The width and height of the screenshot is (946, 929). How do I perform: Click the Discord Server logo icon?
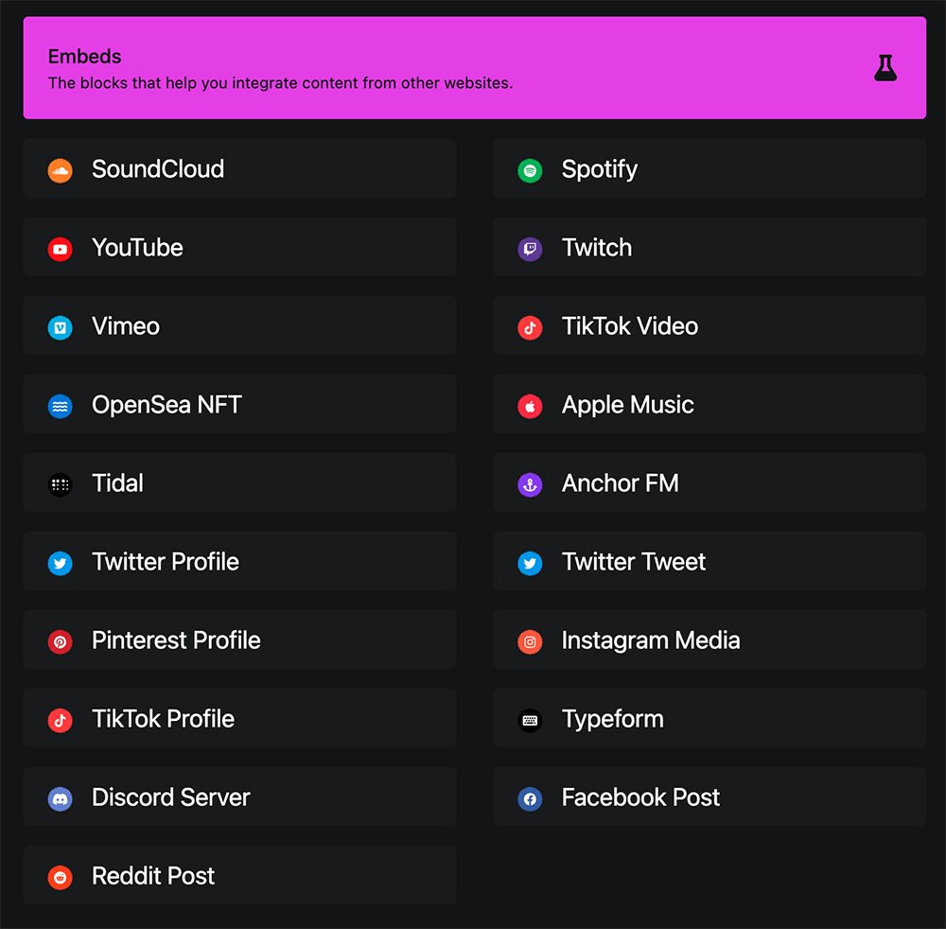click(x=60, y=798)
